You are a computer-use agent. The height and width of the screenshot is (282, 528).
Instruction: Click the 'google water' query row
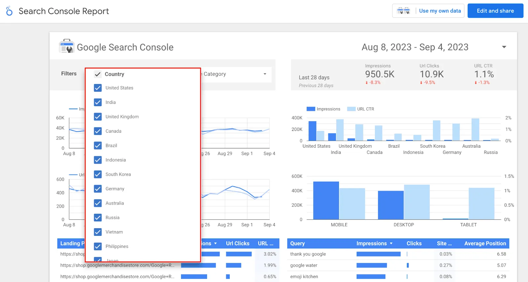[398, 265]
